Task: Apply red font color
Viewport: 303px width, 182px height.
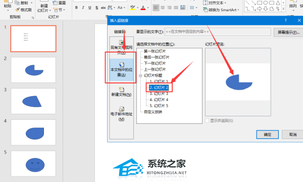Action: [x=143, y=8]
